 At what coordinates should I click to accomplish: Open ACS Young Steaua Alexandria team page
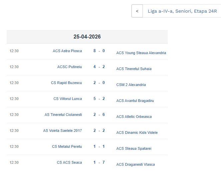click(x=141, y=53)
